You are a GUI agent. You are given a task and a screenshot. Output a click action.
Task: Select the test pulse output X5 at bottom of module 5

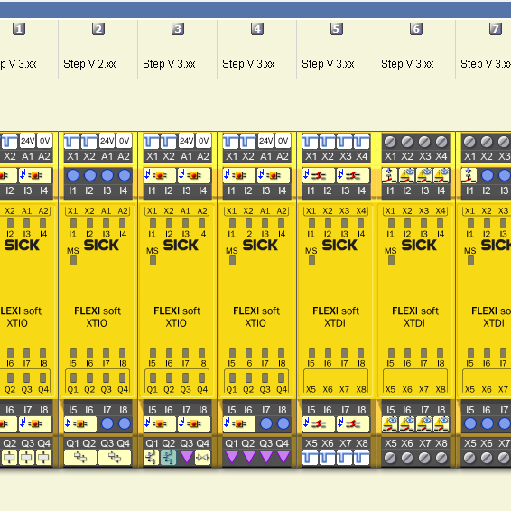[x=311, y=457]
